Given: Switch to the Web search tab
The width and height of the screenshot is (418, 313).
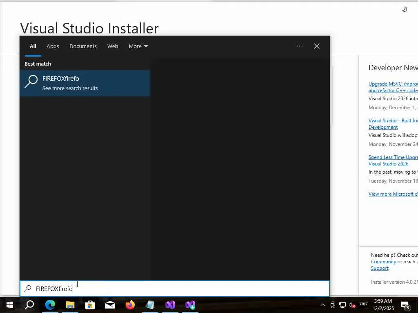Looking at the screenshot, I should [113, 46].
